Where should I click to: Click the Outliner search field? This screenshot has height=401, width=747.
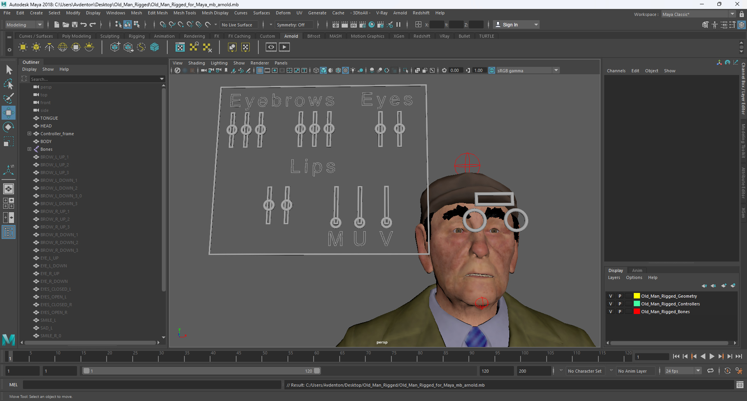pos(95,79)
